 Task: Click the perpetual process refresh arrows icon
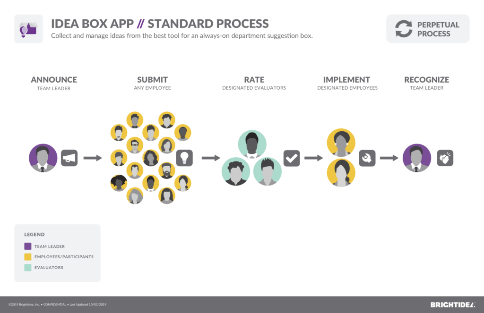404,29
